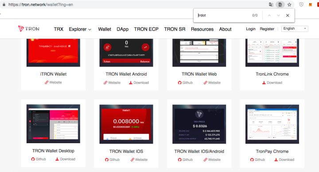
Task: Click the reader mode icon in address bar
Action: click(280, 4)
